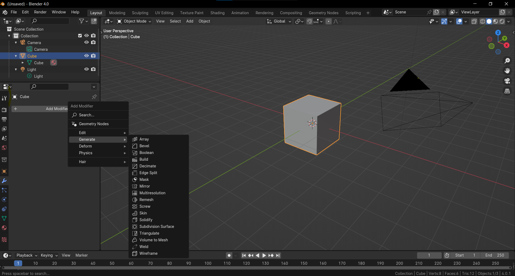This screenshot has height=276, width=515.
Task: Click the outliner search field
Action: pos(49,21)
